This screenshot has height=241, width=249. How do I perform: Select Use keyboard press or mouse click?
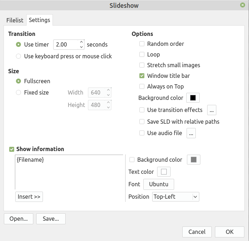18,56
